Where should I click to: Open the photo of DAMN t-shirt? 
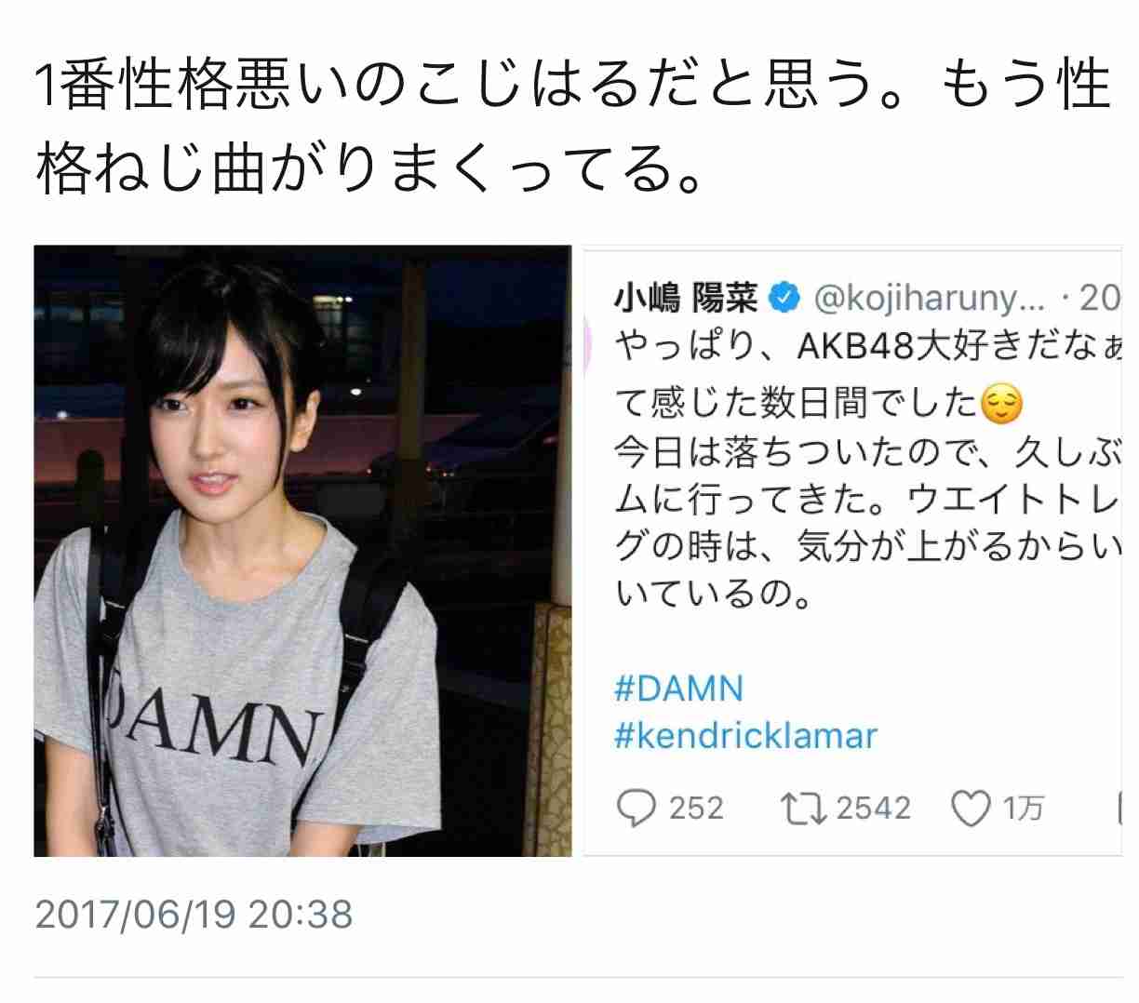pos(302,551)
